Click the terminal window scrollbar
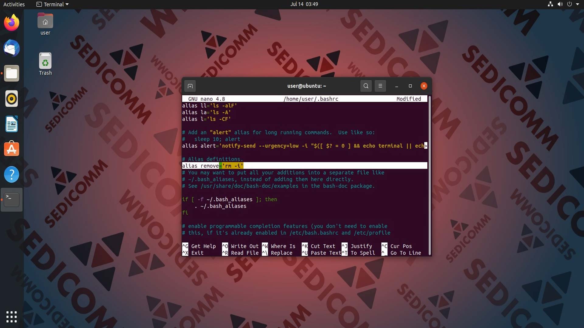584x328 pixels. (x=429, y=176)
